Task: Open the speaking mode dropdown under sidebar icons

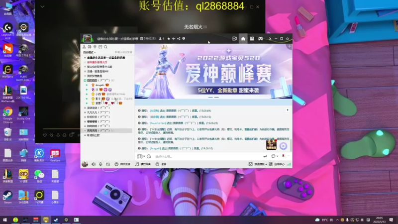Action: (90, 52)
